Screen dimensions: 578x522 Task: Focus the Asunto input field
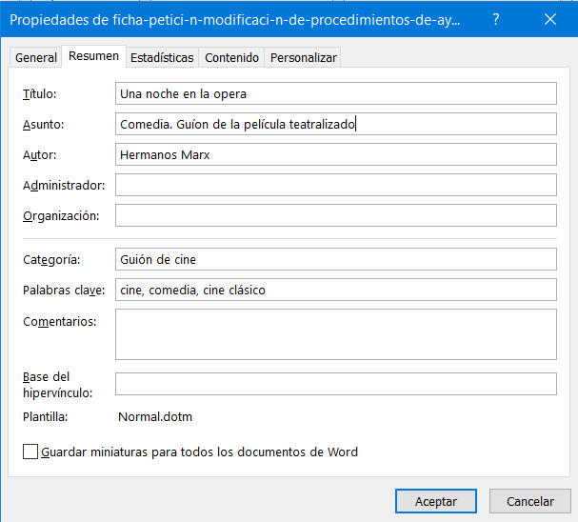coord(335,124)
